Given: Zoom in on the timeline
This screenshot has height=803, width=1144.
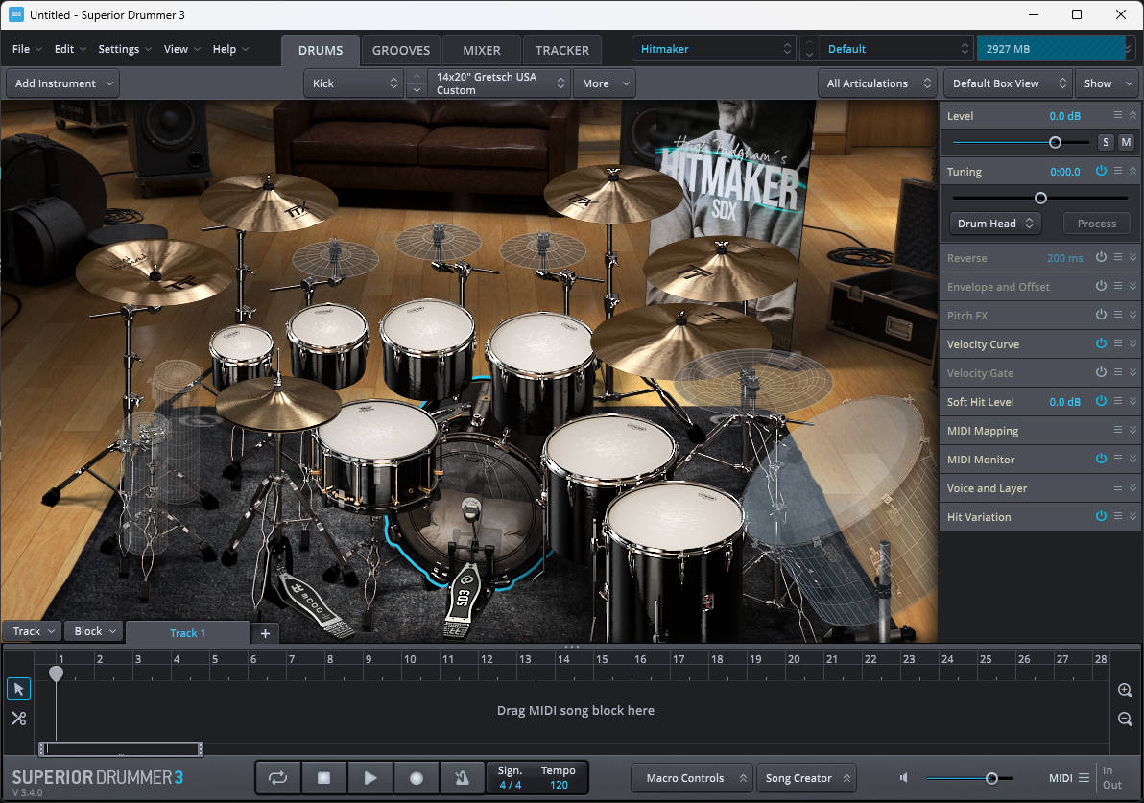Looking at the screenshot, I should 1125,690.
